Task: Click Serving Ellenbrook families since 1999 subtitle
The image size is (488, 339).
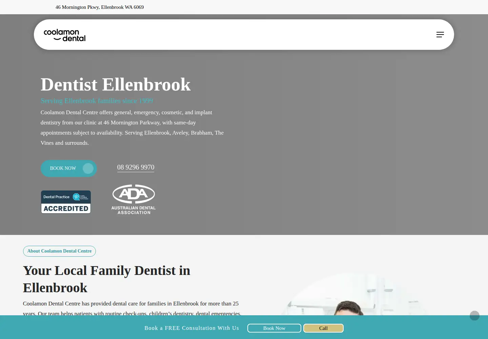Action: [x=97, y=101]
